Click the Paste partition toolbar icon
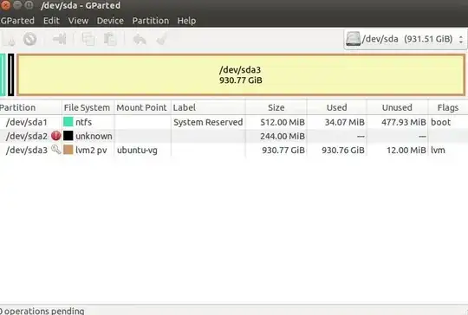This screenshot has height=315, width=468. [110, 39]
